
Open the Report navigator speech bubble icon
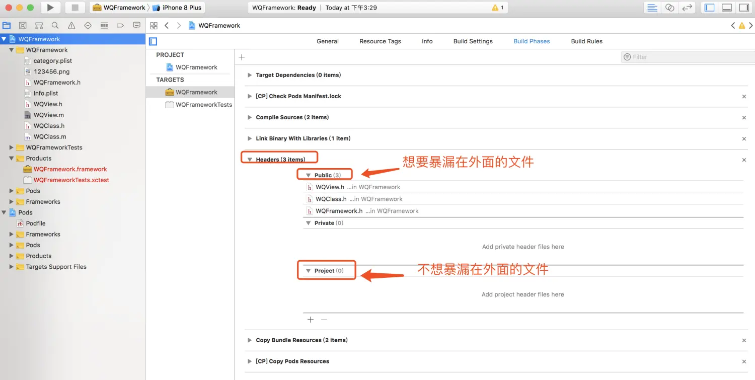(136, 25)
